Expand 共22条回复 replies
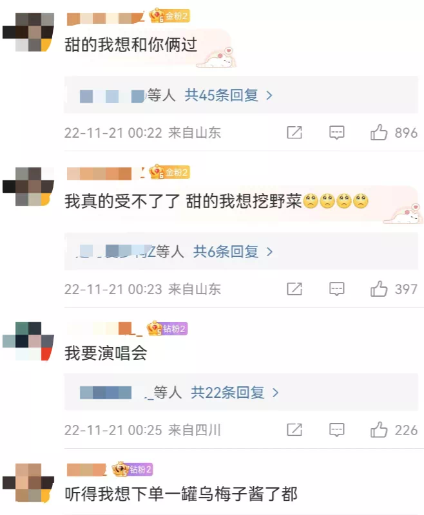Viewport: 424px width, 515px height. pyautogui.click(x=235, y=393)
